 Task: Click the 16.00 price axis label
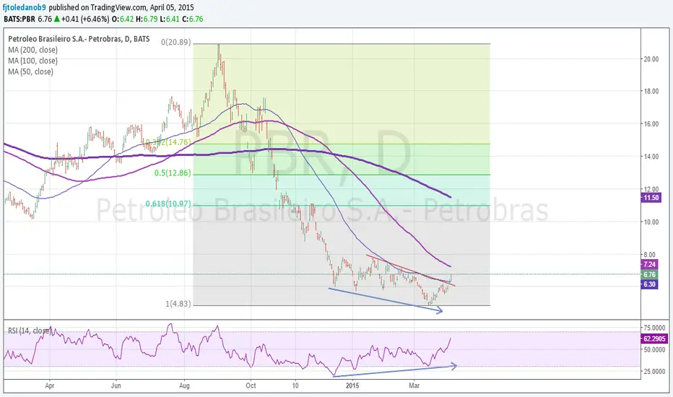point(651,123)
